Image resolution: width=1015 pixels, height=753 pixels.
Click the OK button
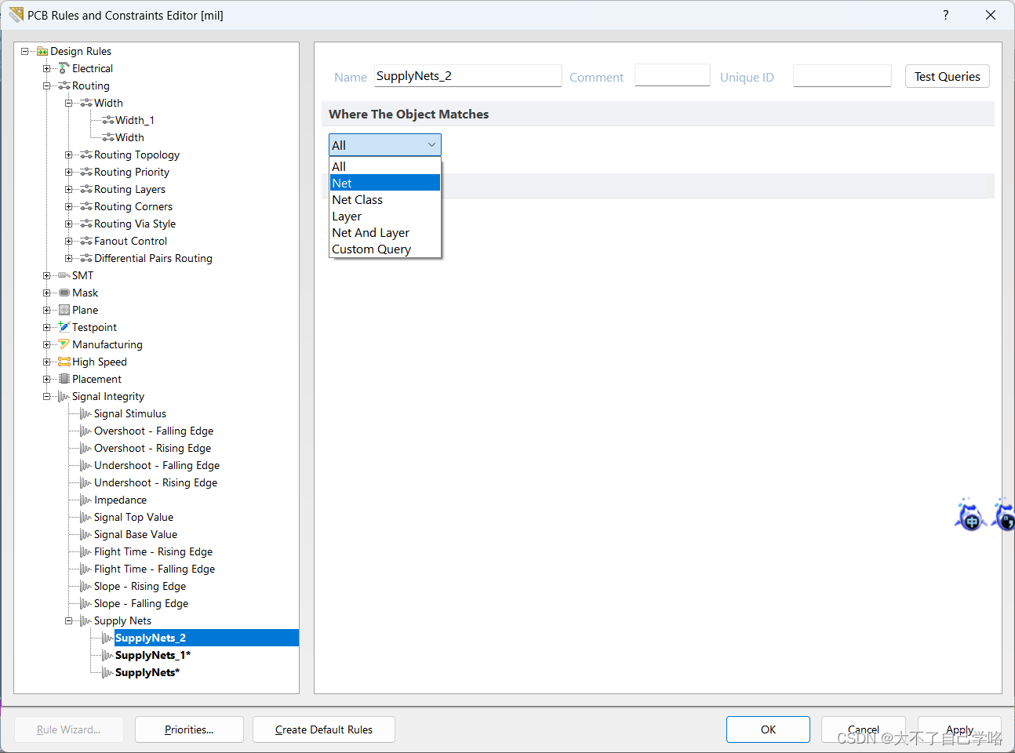[768, 729]
